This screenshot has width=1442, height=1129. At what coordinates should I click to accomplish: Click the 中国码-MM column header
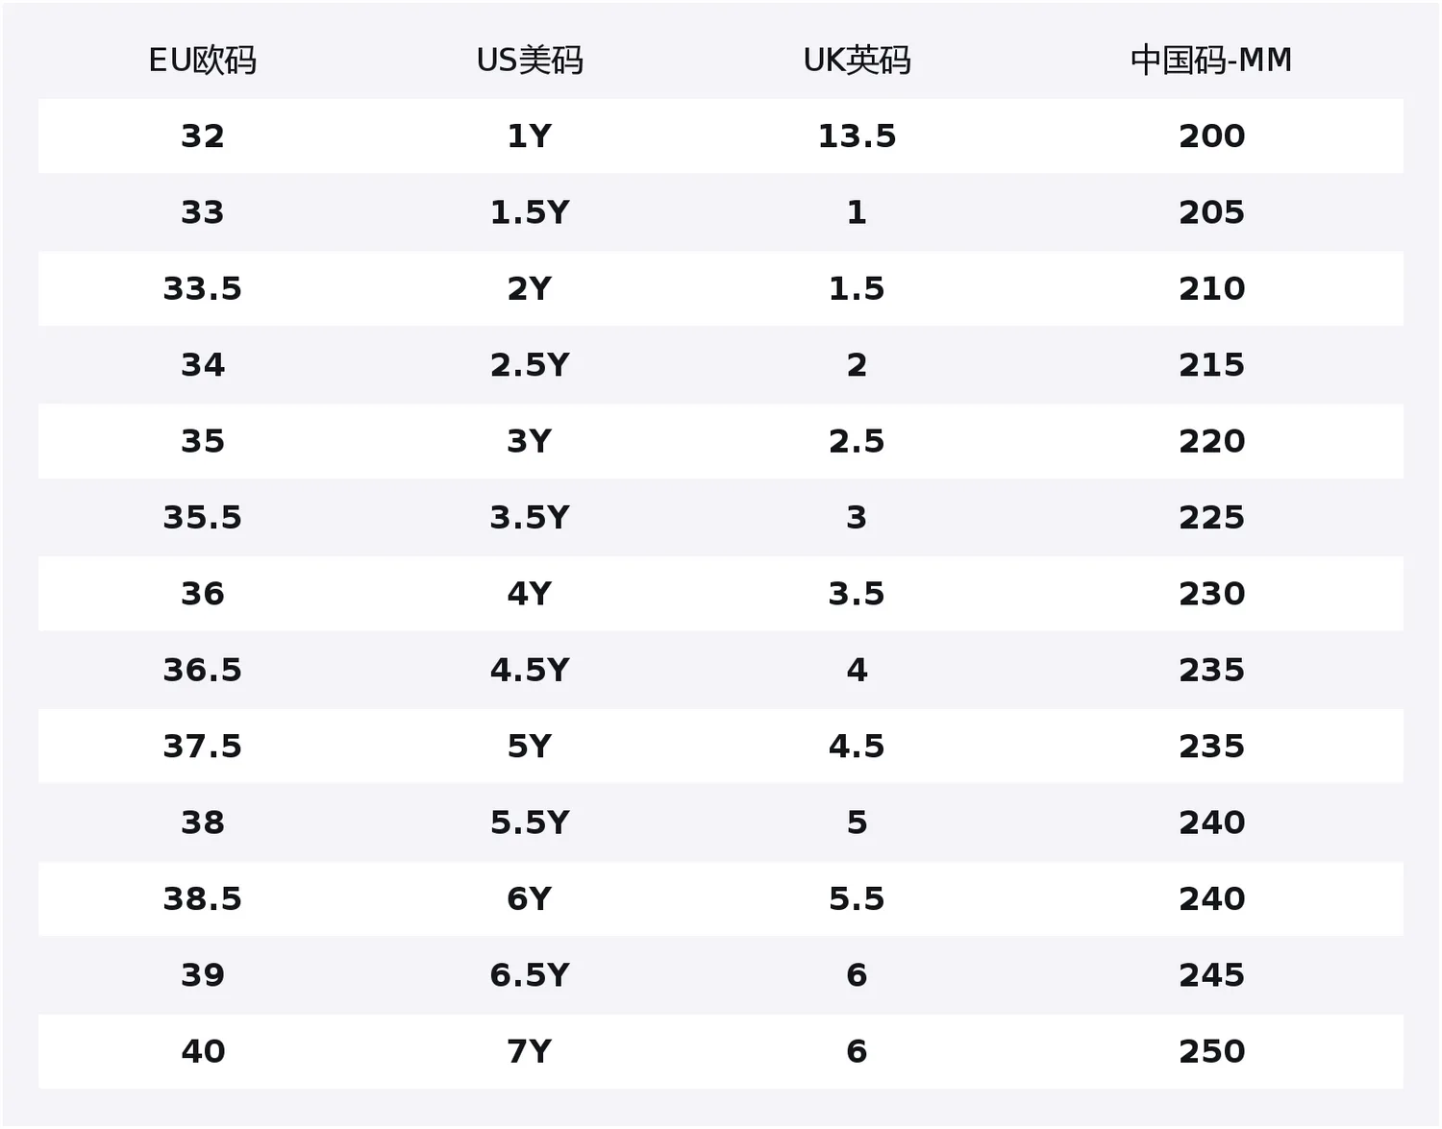1211,61
